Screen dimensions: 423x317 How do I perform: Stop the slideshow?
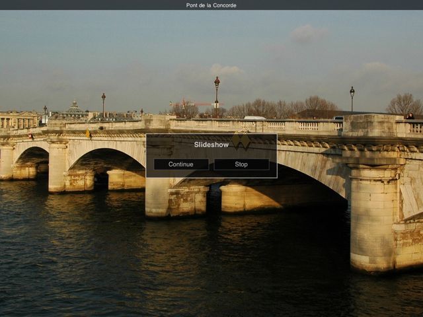pos(241,164)
